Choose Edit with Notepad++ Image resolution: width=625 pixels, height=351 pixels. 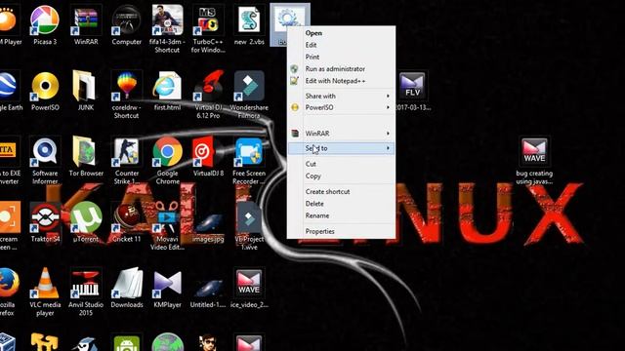point(341,81)
